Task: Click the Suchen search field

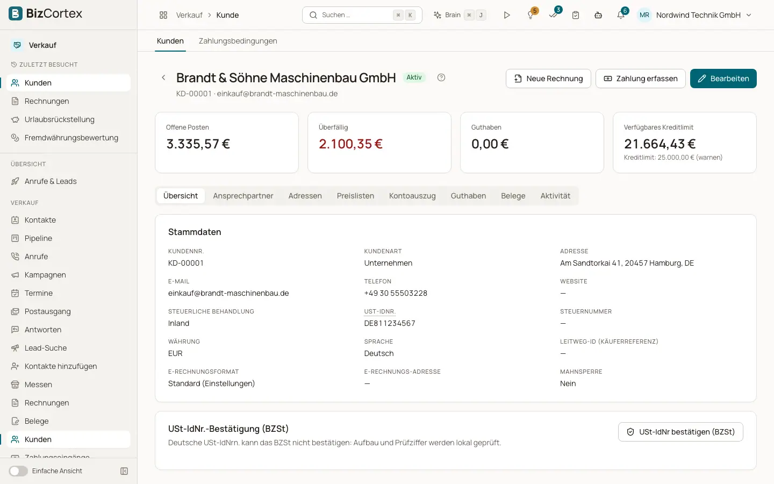Action: (362, 15)
